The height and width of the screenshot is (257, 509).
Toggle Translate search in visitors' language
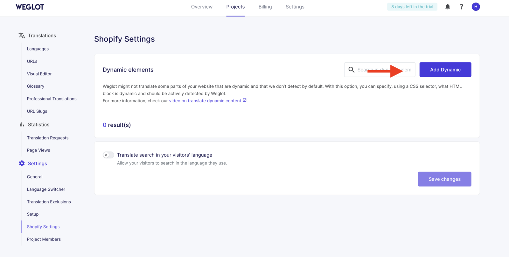click(x=108, y=155)
